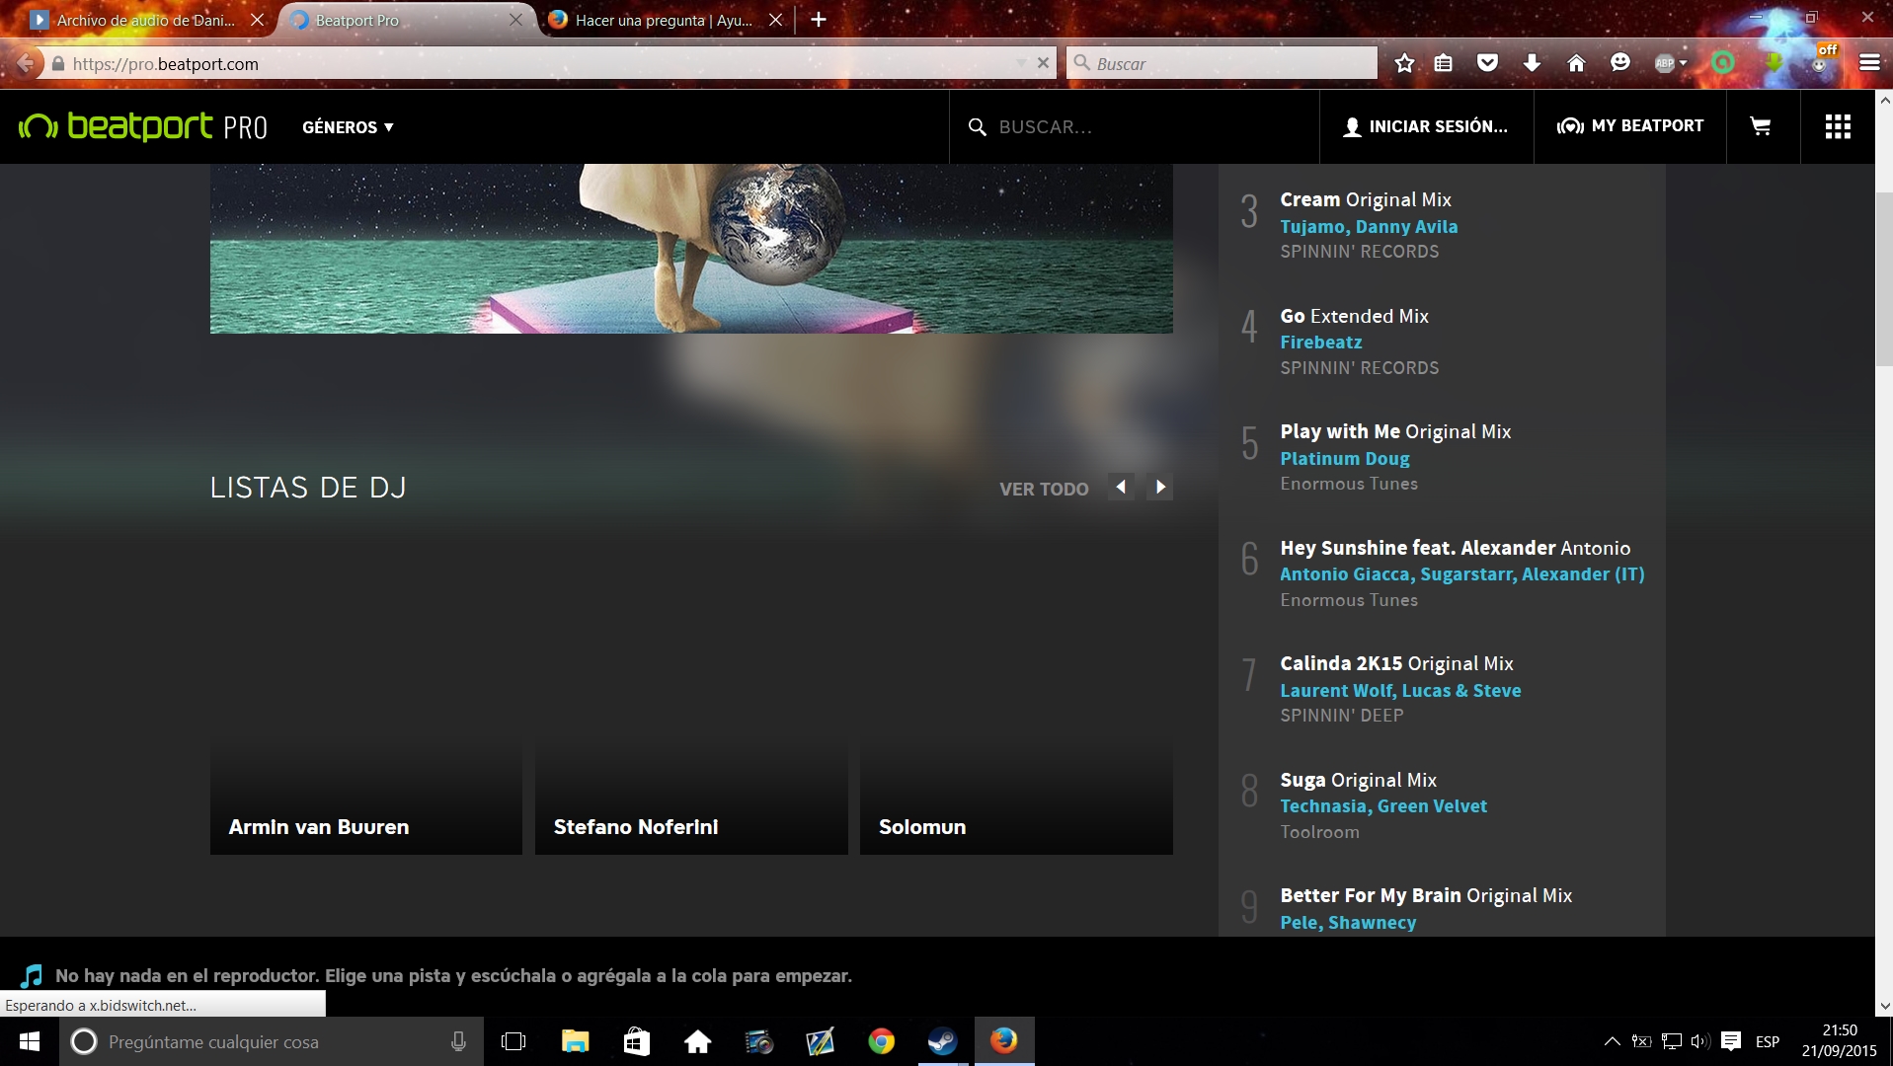Show bookmarks list in Firefox toolbar
This screenshot has width=1893, height=1066.
(1444, 63)
